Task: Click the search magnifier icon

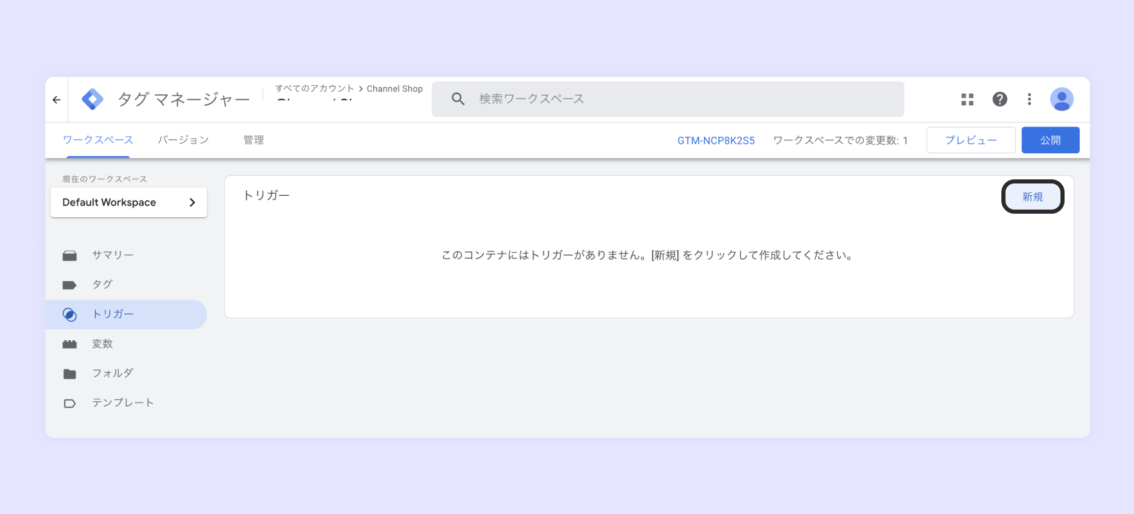Action: coord(458,99)
